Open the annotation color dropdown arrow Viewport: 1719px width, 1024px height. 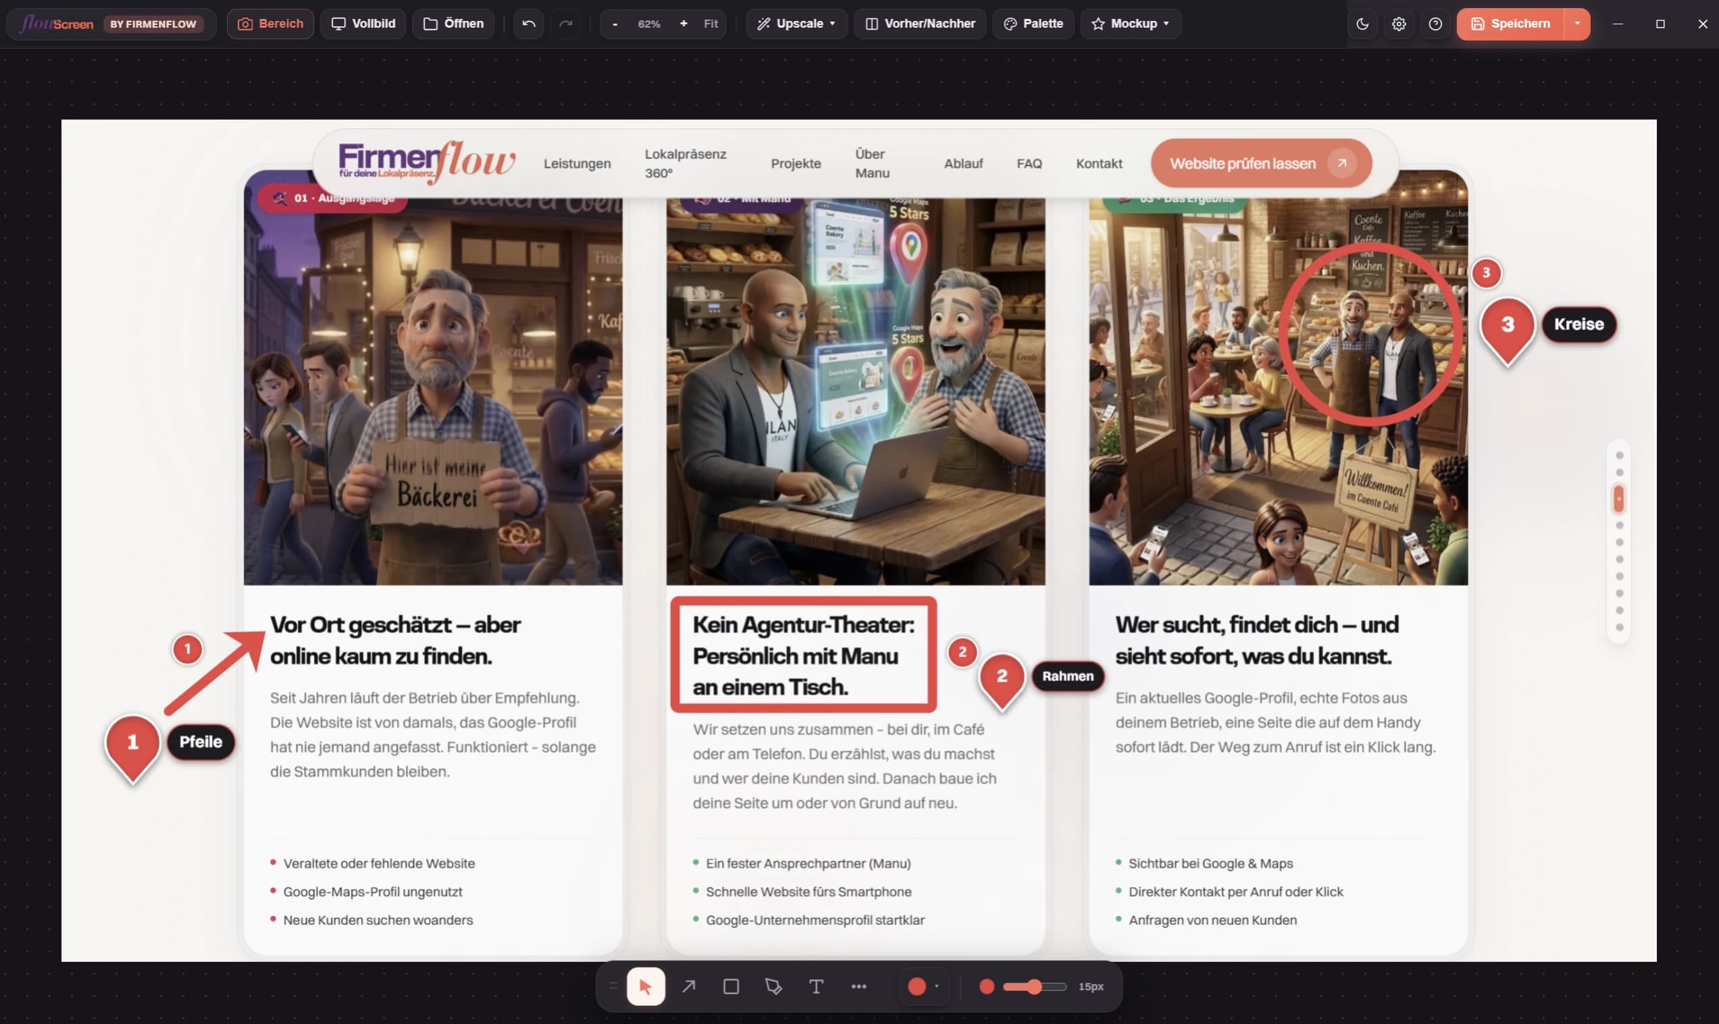tap(936, 986)
